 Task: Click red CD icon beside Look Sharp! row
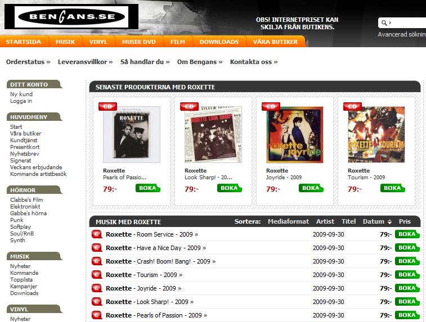point(97,302)
